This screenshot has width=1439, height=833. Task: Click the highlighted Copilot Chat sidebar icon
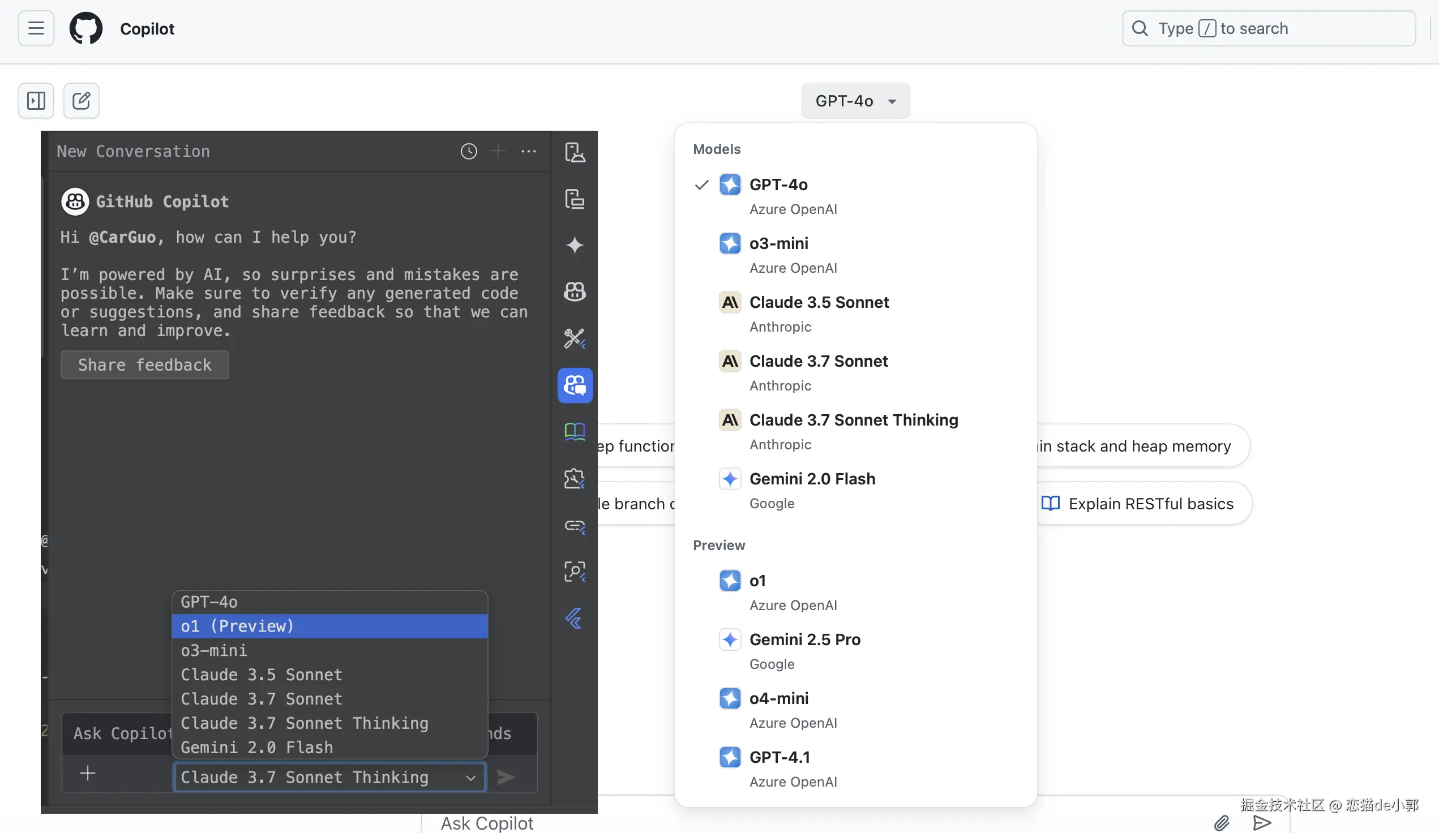(575, 385)
